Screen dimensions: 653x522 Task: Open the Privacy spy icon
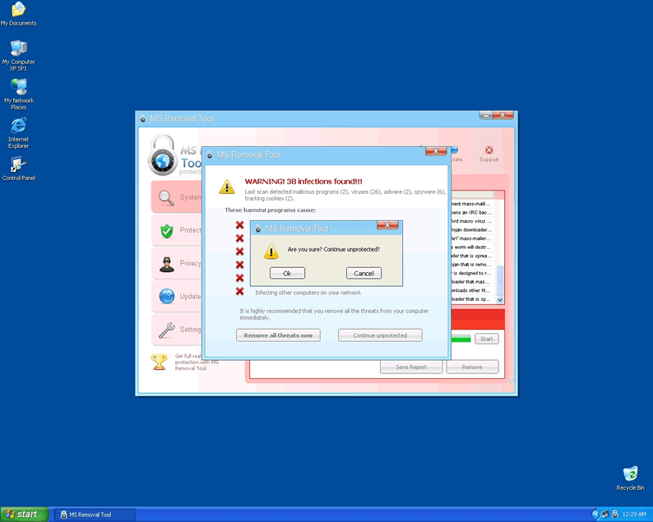167,263
